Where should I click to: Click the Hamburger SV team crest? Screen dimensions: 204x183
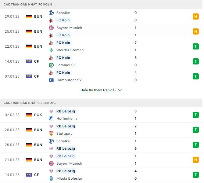pos(51,80)
